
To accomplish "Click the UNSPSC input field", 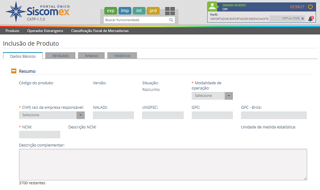I will 163,115.
